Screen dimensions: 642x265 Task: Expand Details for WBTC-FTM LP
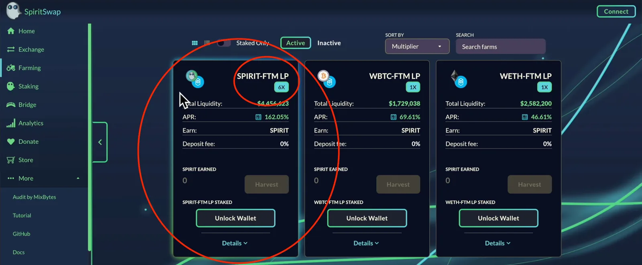[366, 243]
